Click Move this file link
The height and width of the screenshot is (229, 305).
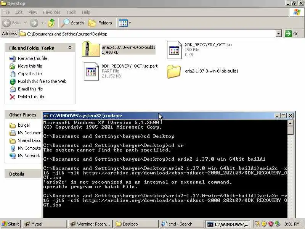(30, 66)
